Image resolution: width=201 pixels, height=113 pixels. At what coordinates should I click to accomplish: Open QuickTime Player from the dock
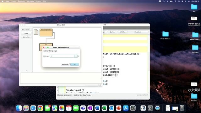157,108
